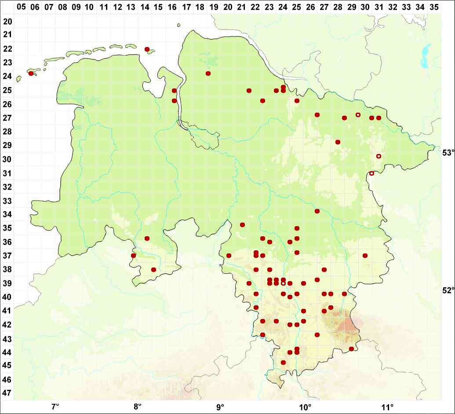
Task: Click the column header label 10
Action: click(x=90, y=7)
